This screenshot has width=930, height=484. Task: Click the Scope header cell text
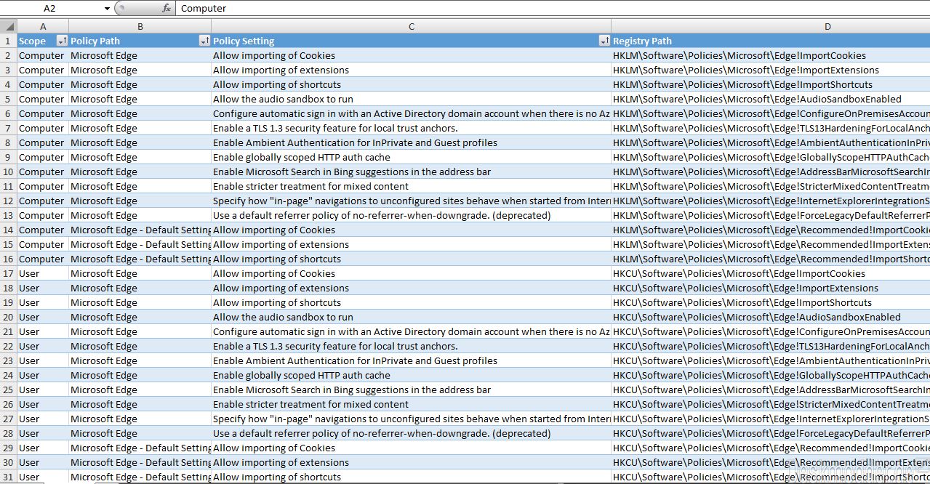(x=32, y=41)
